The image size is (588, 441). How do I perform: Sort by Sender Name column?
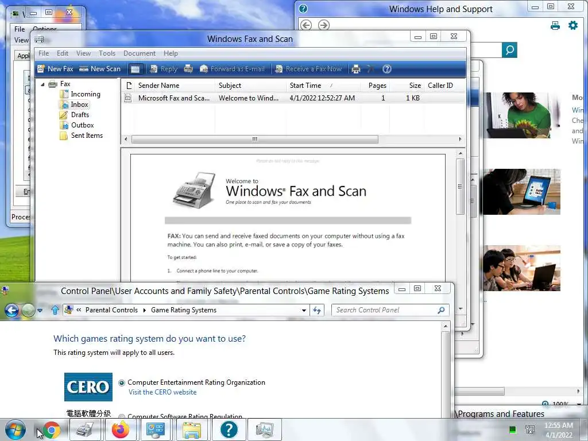[175, 86]
